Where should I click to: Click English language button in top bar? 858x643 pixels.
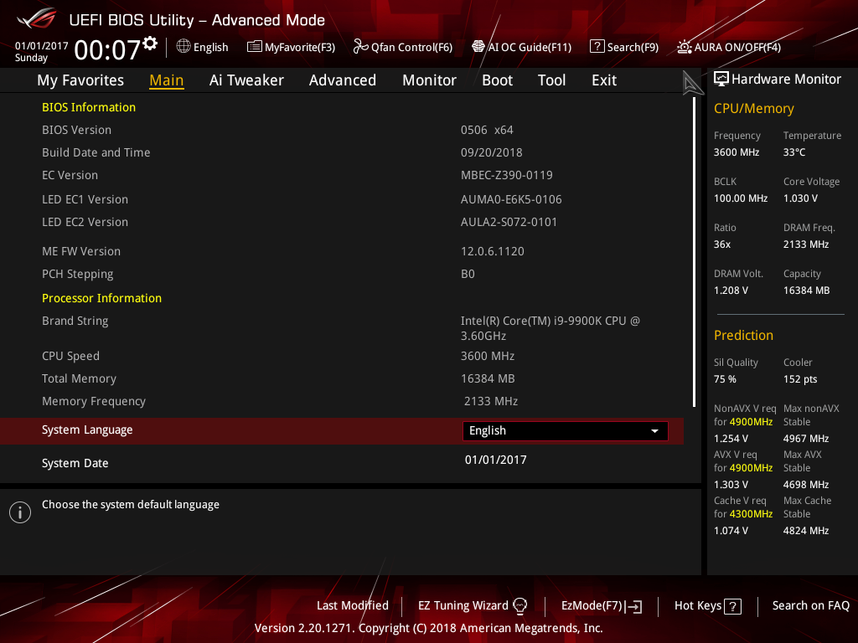[x=203, y=47]
